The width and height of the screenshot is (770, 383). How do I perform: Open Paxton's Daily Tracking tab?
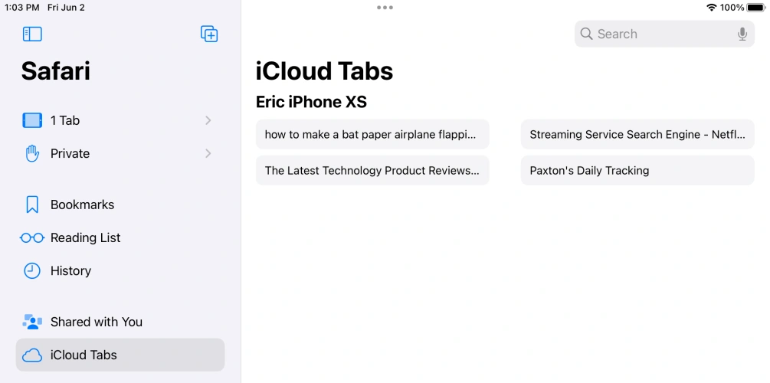click(637, 170)
